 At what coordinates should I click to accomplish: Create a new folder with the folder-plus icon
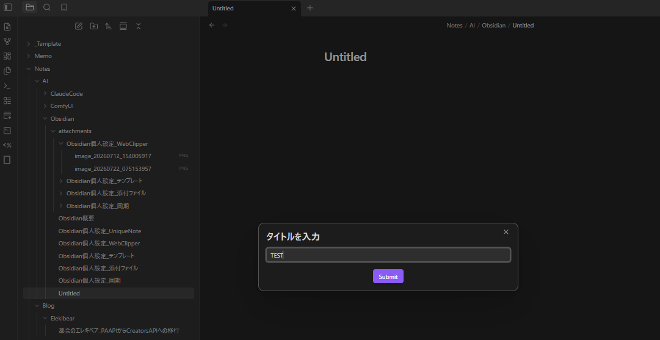(94, 26)
